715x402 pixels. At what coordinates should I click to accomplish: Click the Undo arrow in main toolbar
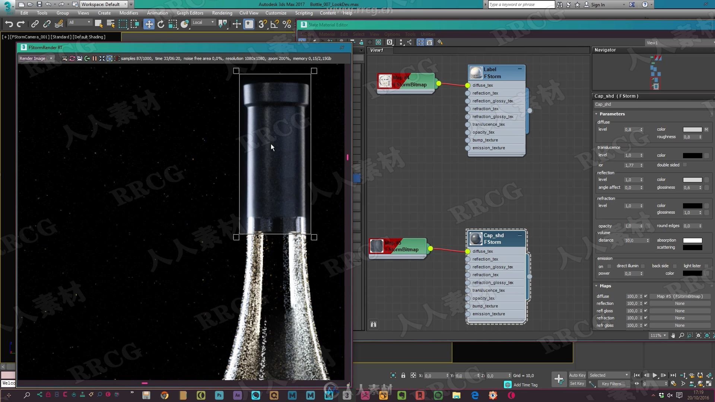(9, 25)
